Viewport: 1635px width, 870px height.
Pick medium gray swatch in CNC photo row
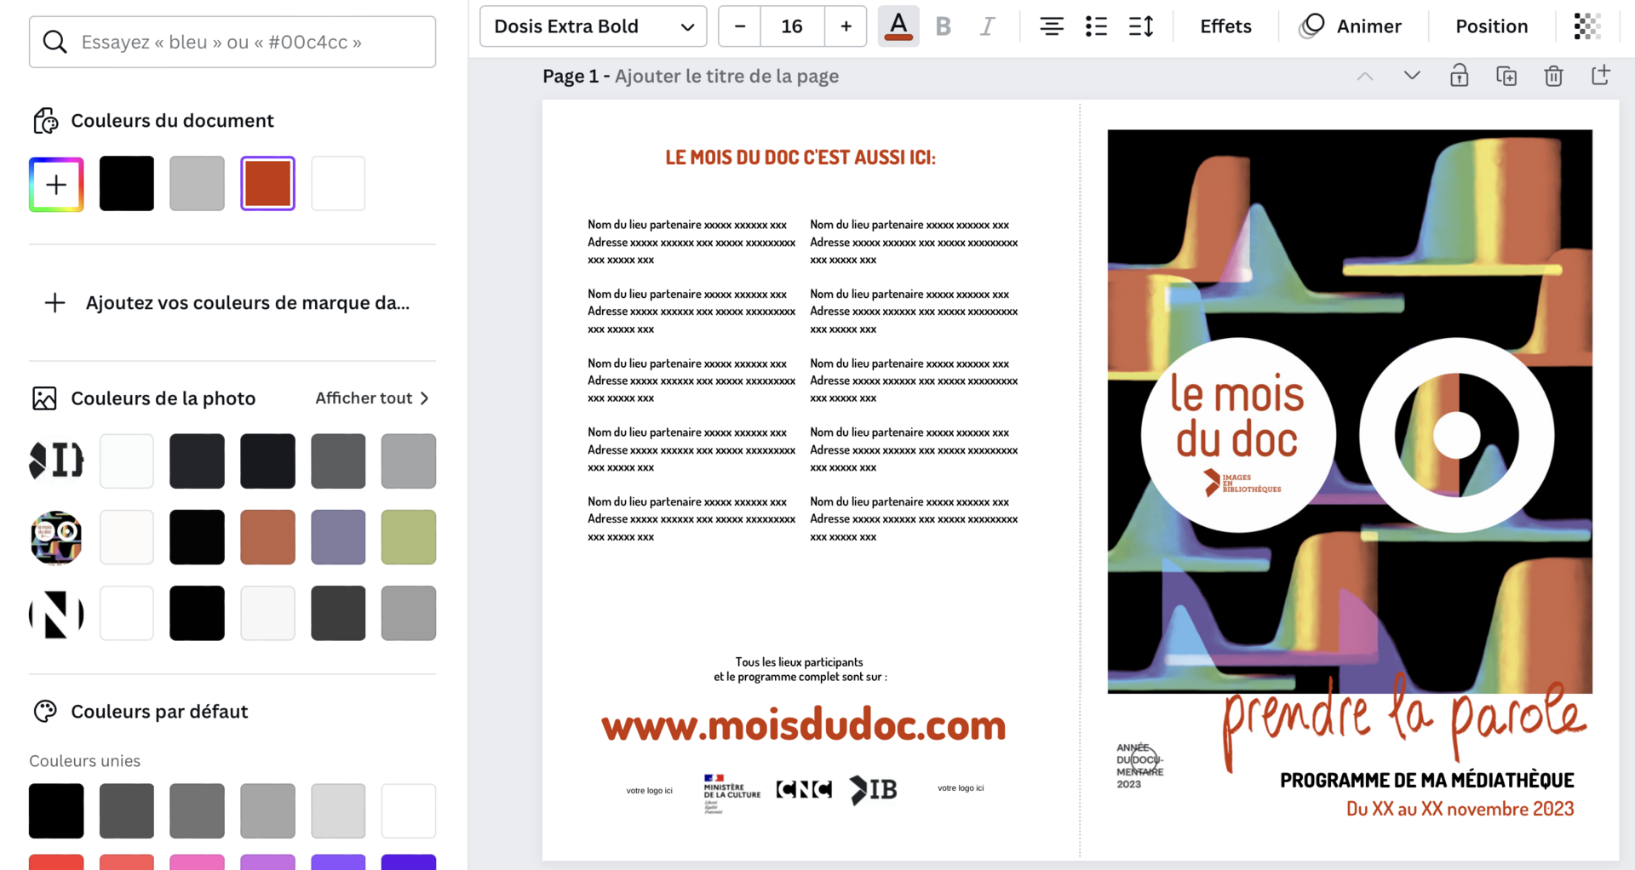tap(409, 614)
